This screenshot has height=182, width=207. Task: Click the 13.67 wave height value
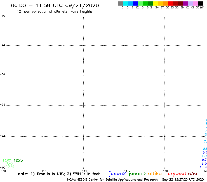pyautogui.click(x=7, y=160)
